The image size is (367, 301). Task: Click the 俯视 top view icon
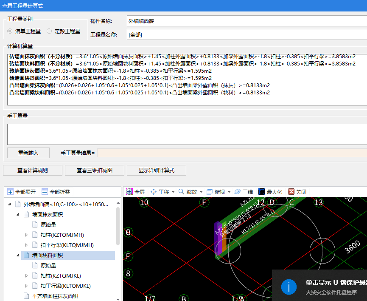point(210,192)
